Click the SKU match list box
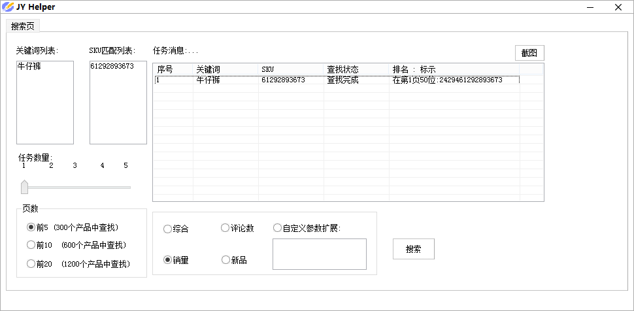634x311 pixels. pos(118,103)
